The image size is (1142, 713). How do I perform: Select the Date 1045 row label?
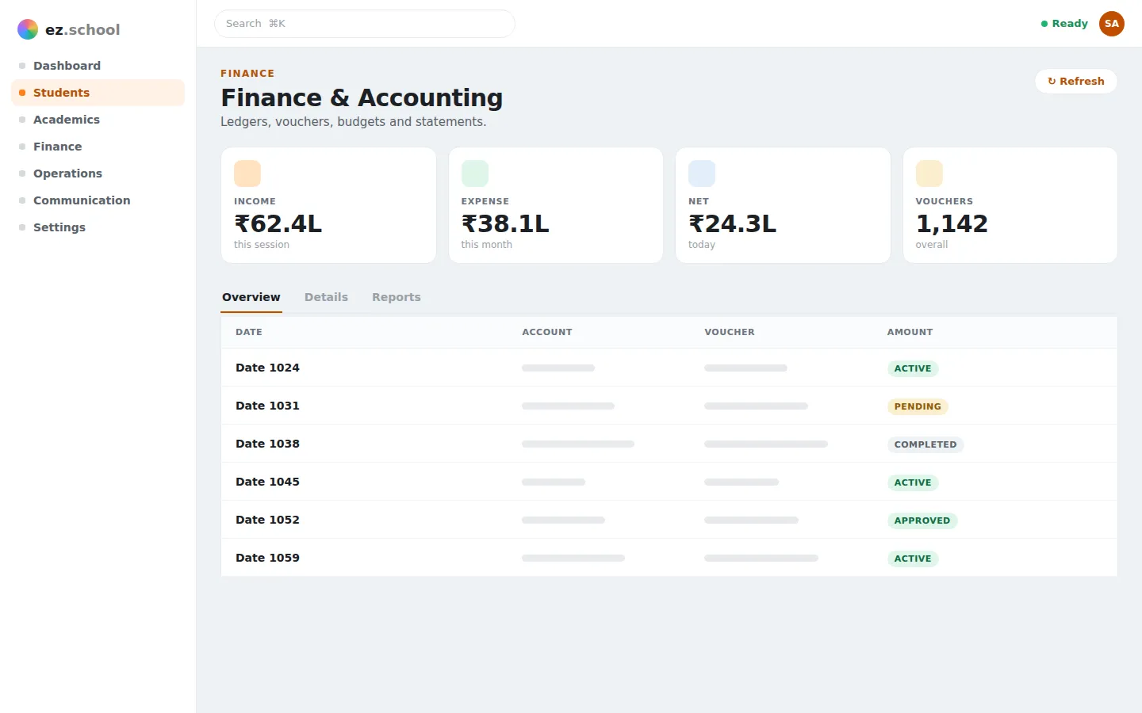tap(267, 482)
